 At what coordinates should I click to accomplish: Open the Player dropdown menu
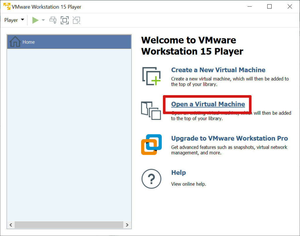[x=14, y=20]
